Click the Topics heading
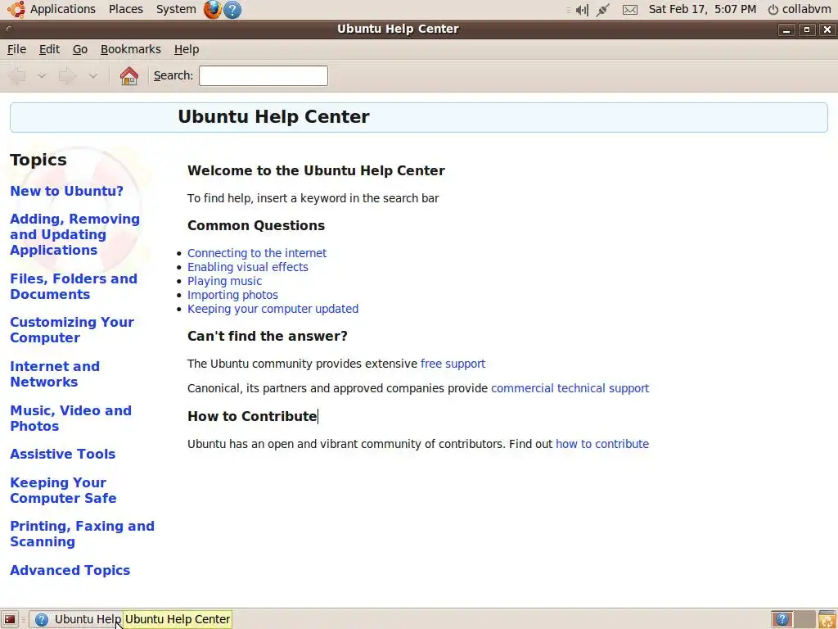 (x=38, y=160)
